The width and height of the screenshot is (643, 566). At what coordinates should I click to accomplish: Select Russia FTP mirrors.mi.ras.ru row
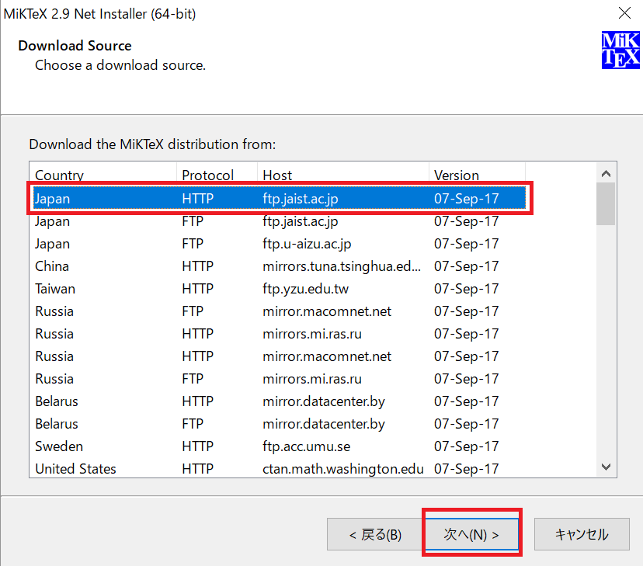(280, 379)
